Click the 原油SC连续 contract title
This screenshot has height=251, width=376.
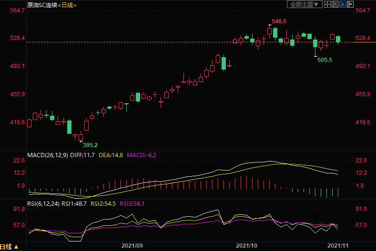(42, 5)
